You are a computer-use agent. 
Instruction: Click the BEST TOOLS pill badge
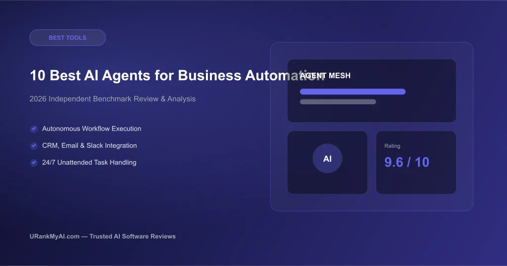pyautogui.click(x=67, y=38)
